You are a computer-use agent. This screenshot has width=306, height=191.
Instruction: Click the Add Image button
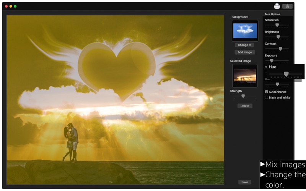[245, 52]
